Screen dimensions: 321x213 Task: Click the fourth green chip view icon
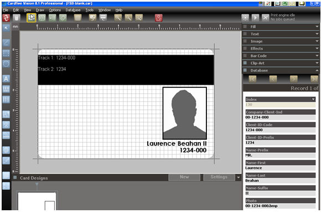coord(63,18)
